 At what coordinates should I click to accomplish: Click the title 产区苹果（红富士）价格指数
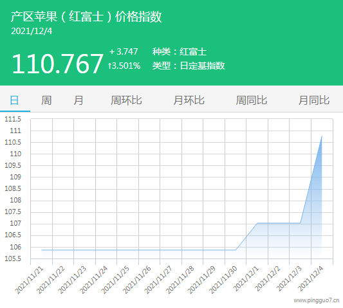pyautogui.click(x=86, y=17)
